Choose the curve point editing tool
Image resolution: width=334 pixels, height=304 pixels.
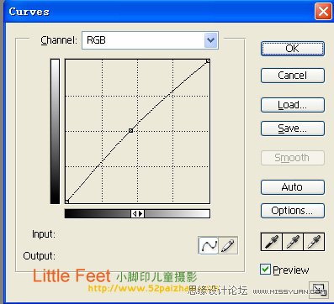point(208,245)
